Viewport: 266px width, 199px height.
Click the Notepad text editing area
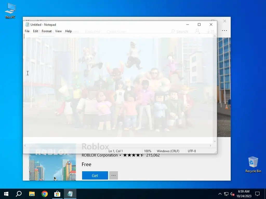[118, 88]
